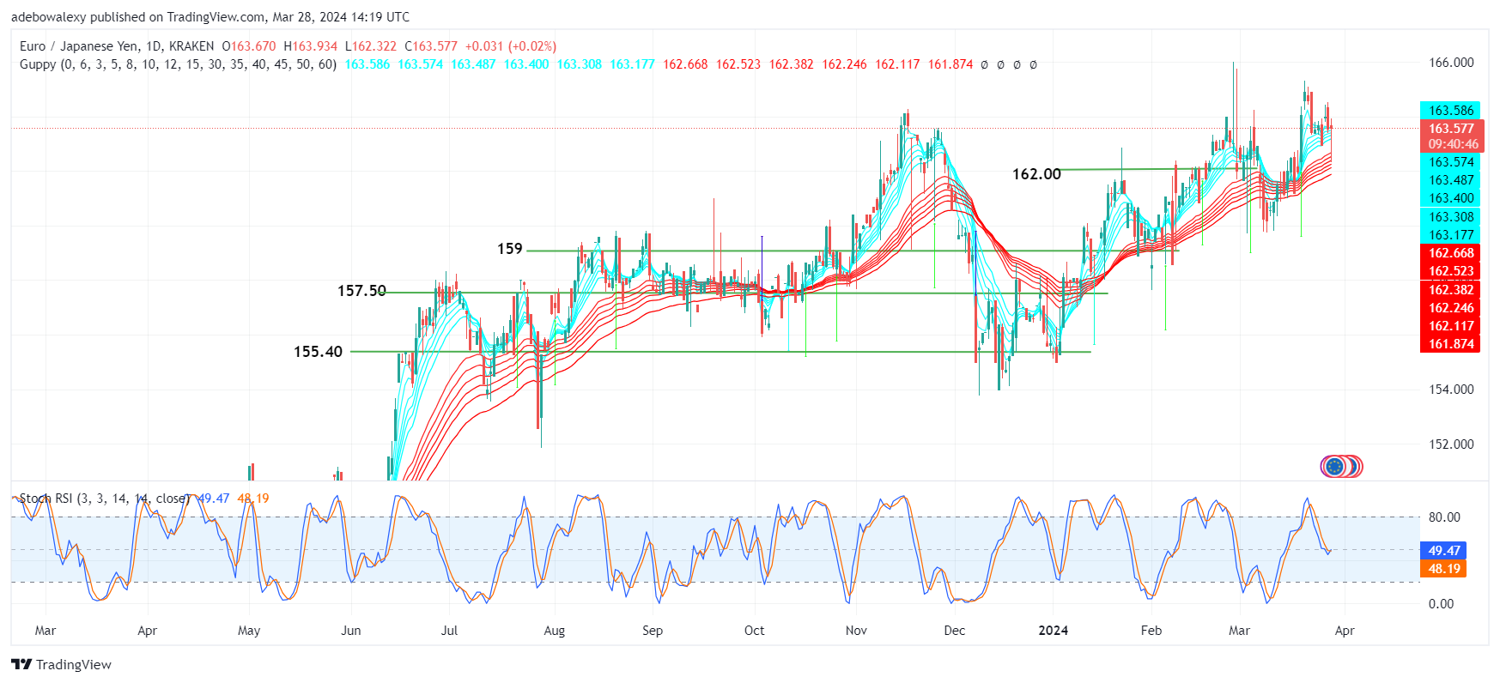Click the 2024 label on the time axis
This screenshot has height=683, width=1500.
pyautogui.click(x=1053, y=631)
